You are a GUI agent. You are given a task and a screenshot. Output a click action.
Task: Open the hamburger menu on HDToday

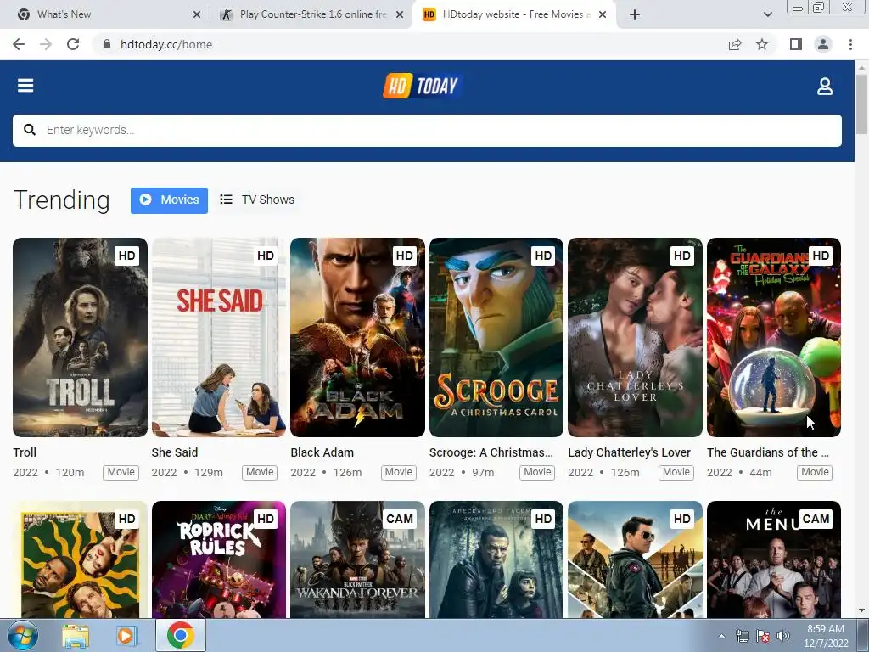pos(25,86)
